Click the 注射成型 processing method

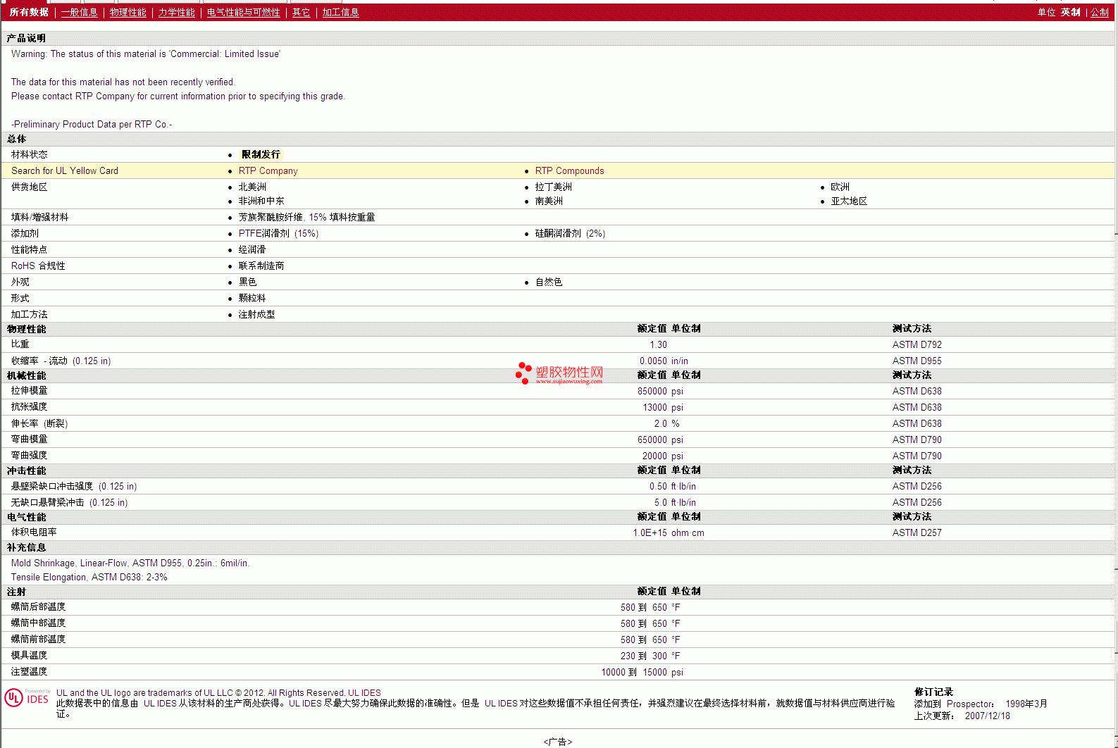pos(257,315)
